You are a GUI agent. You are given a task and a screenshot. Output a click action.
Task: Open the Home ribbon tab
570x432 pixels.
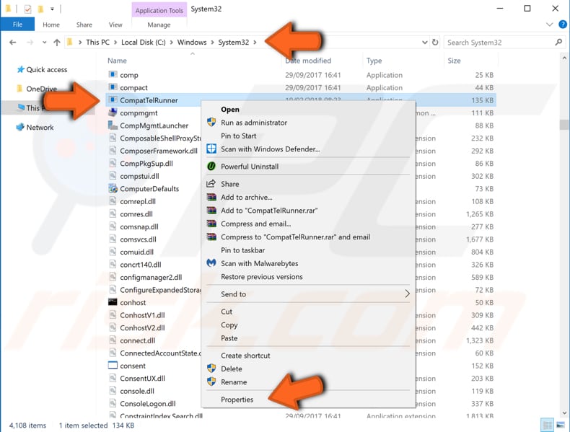click(x=51, y=25)
